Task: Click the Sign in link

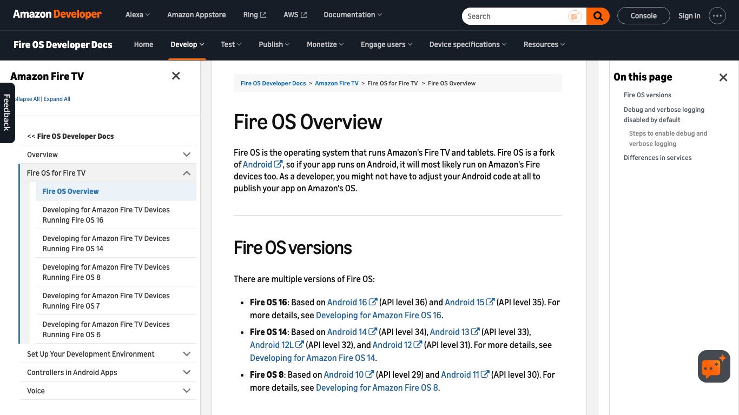Action: point(689,16)
